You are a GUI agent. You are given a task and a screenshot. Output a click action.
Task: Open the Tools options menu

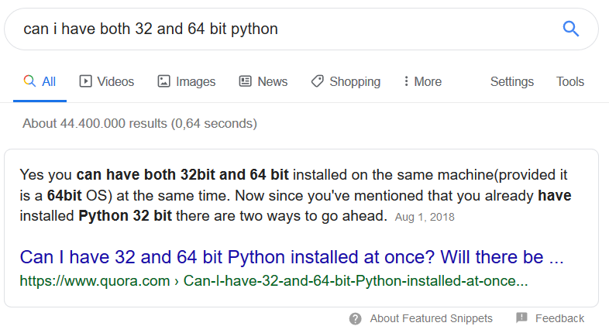click(x=569, y=81)
